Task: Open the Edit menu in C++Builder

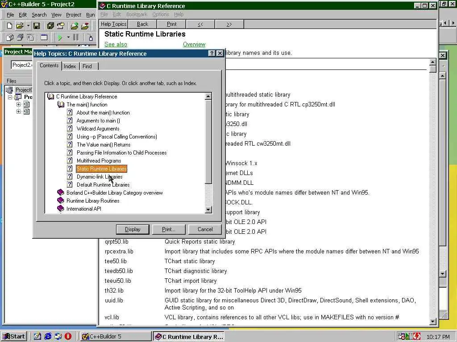Action: click(x=23, y=15)
